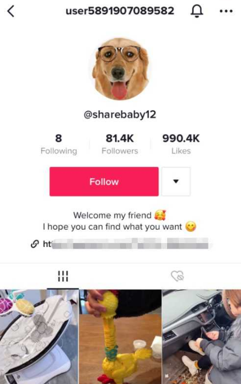
Task: Tap the back arrow icon
Action: (x=11, y=11)
